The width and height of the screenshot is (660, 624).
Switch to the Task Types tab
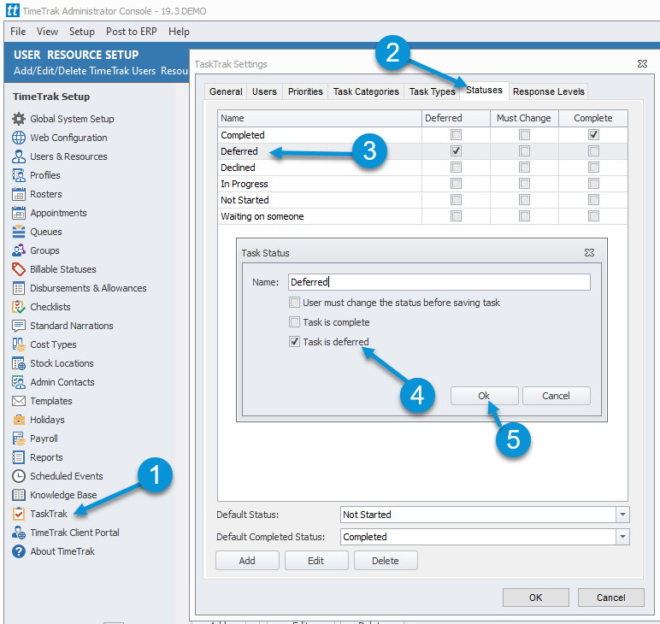pyautogui.click(x=432, y=91)
